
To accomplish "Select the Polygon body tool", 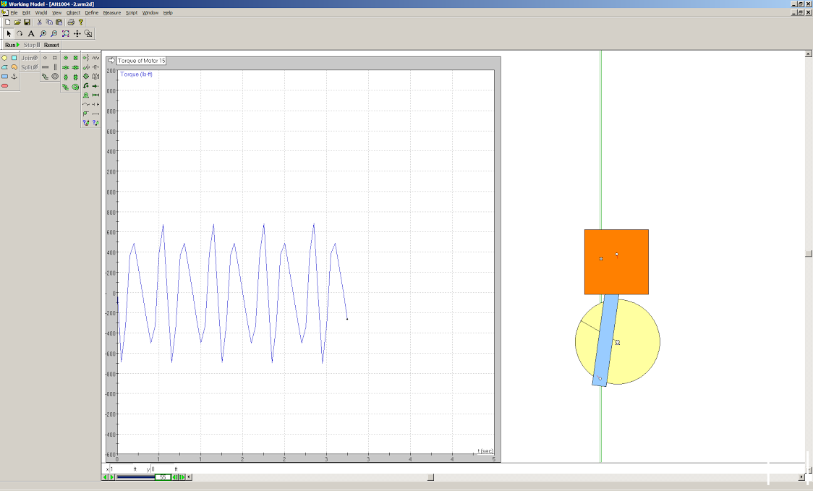I will pyautogui.click(x=4, y=67).
